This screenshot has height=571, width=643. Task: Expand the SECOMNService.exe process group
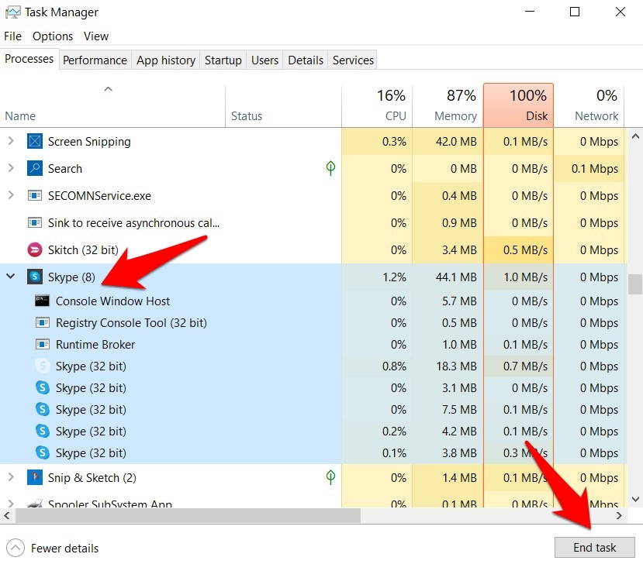pos(11,195)
